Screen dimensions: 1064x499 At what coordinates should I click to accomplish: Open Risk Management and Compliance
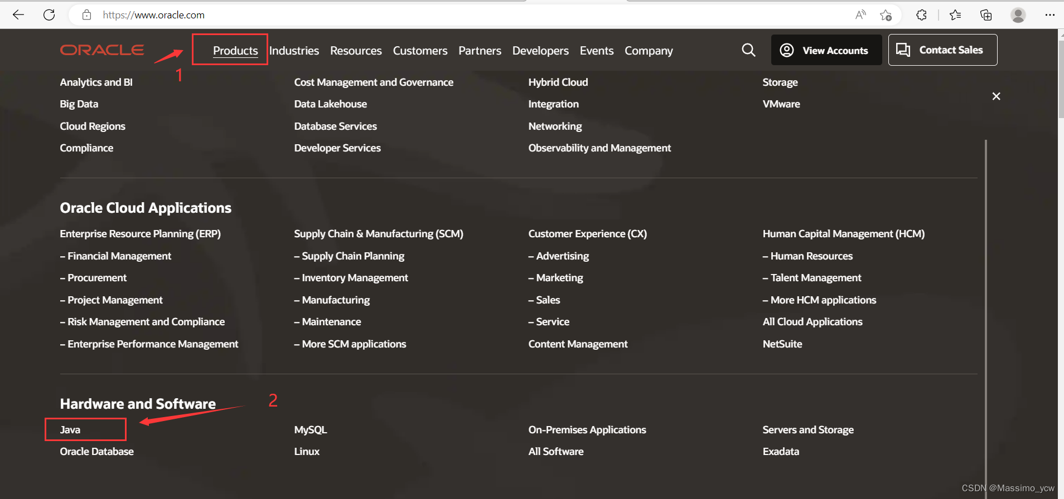142,322
